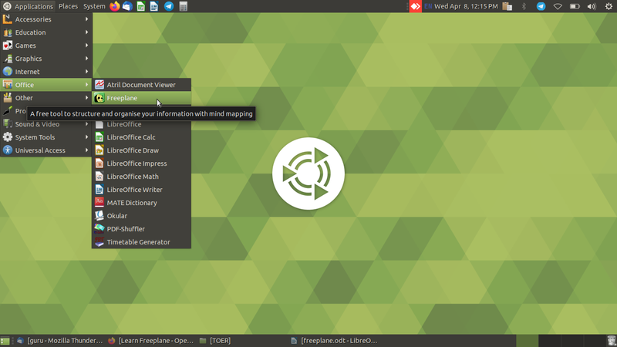Launch LibreOffice Writer from Office menu
The image size is (617, 347).
pos(142,190)
